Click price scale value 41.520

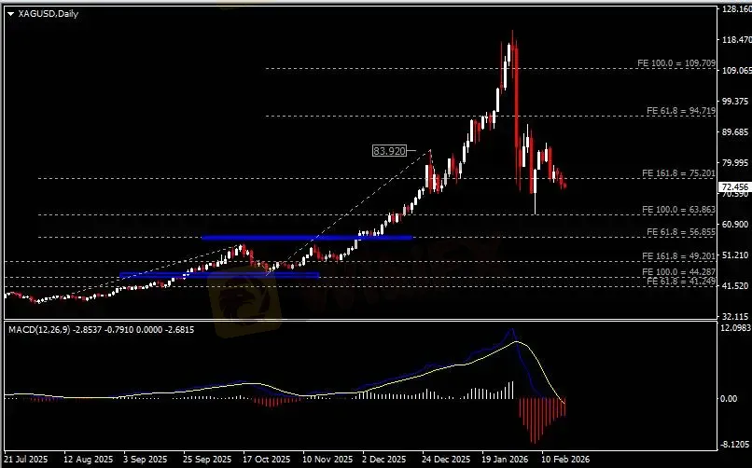click(x=735, y=285)
